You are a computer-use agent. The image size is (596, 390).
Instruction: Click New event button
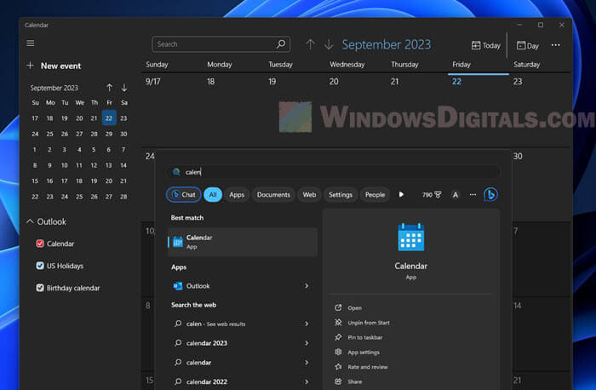(x=54, y=66)
